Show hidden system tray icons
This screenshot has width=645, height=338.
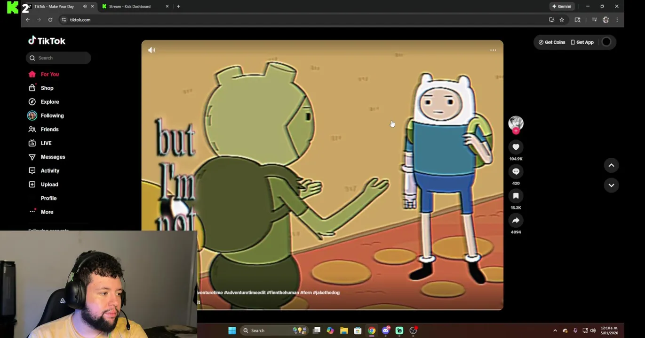(x=555, y=330)
